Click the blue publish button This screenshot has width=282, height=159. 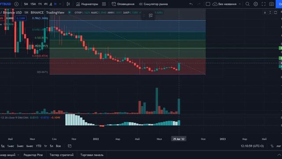(279, 4)
